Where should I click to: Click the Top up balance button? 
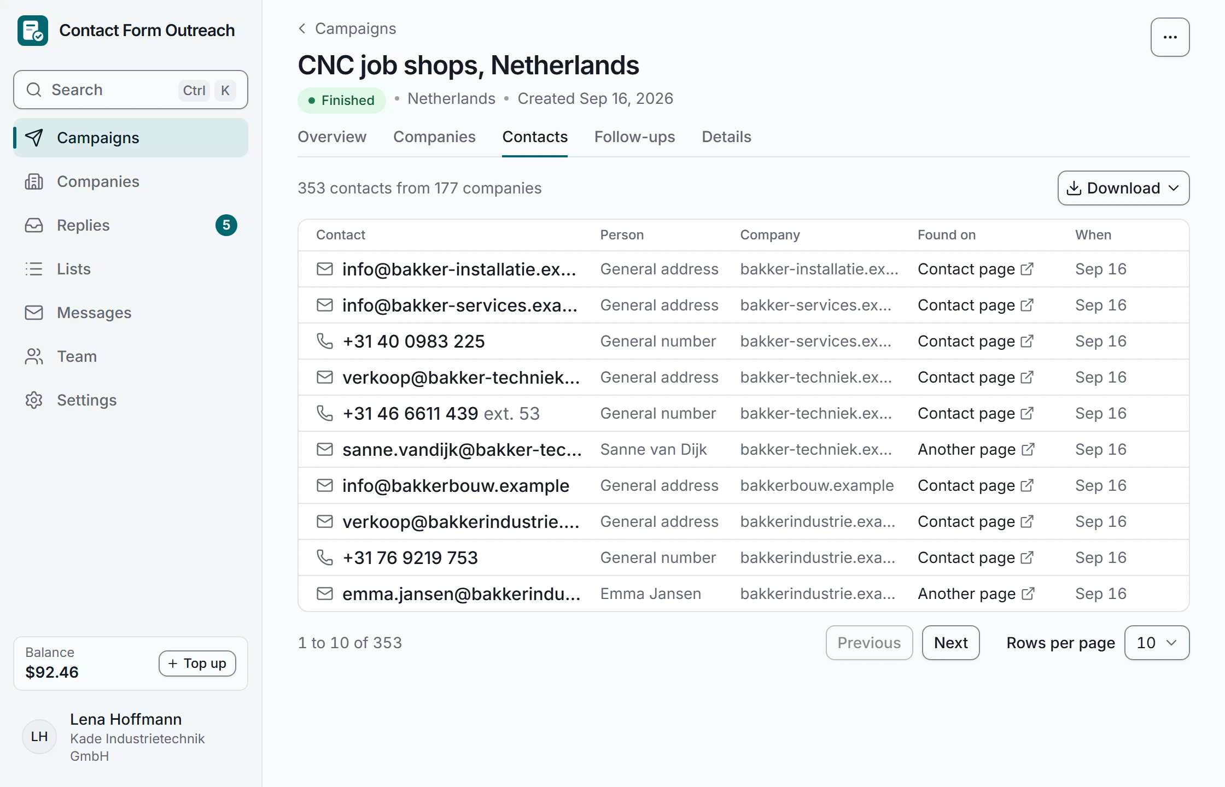[x=197, y=663]
